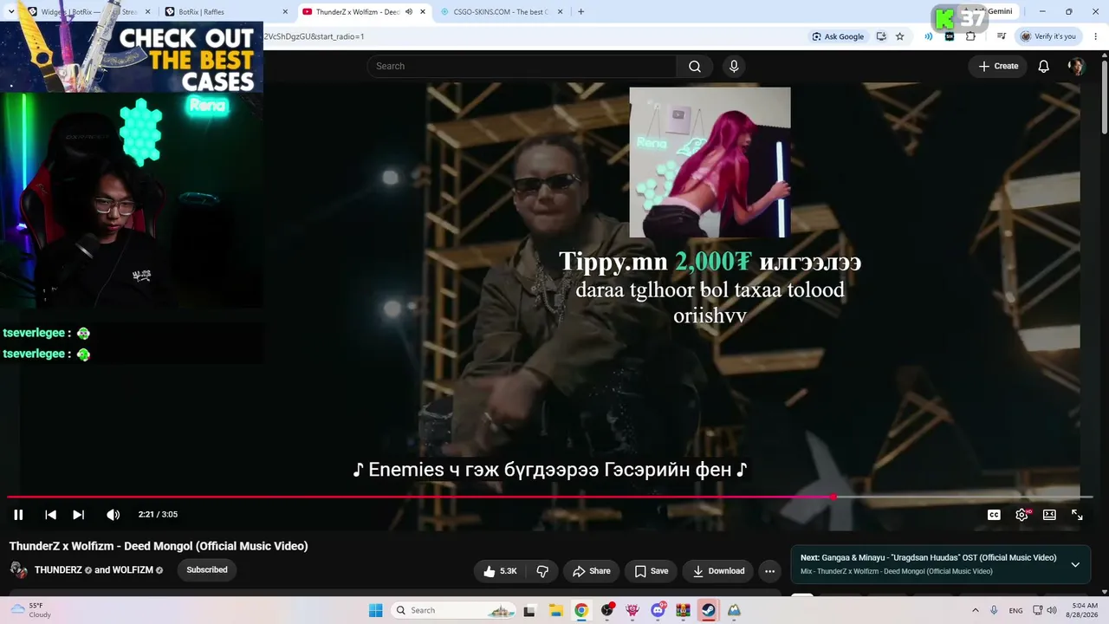Share the music video
Screen dimensions: 1109x624
pos(591,571)
